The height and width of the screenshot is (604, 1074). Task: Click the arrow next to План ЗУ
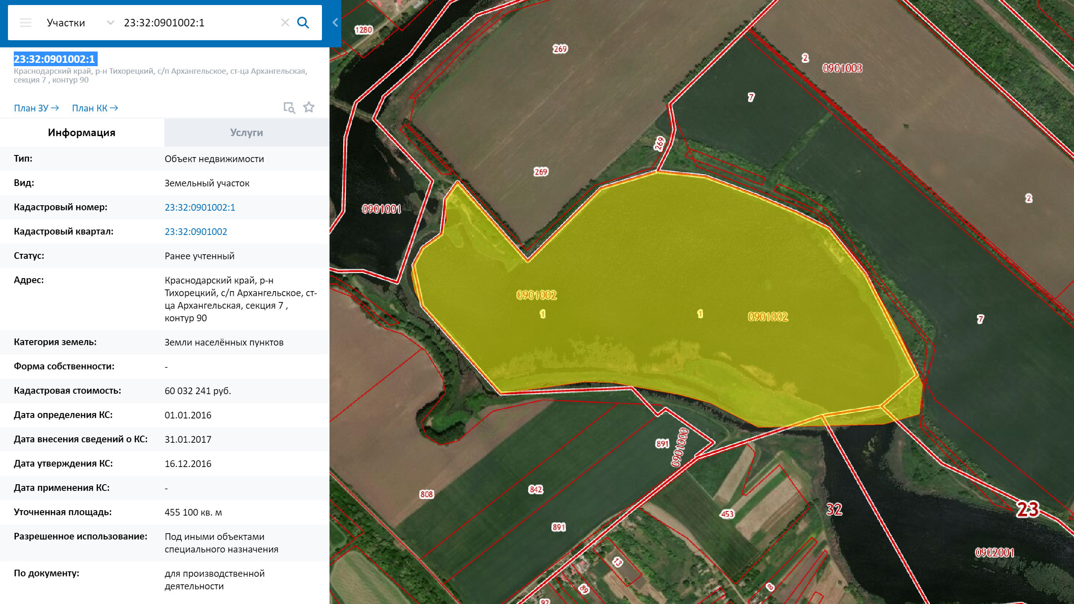54,108
